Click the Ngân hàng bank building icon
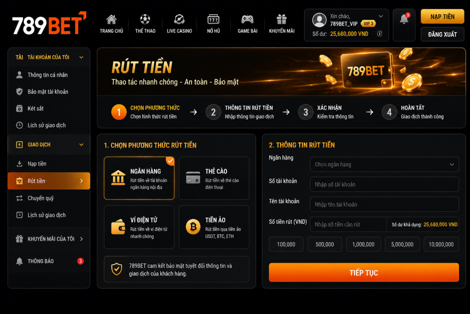The width and height of the screenshot is (470, 314). [118, 178]
